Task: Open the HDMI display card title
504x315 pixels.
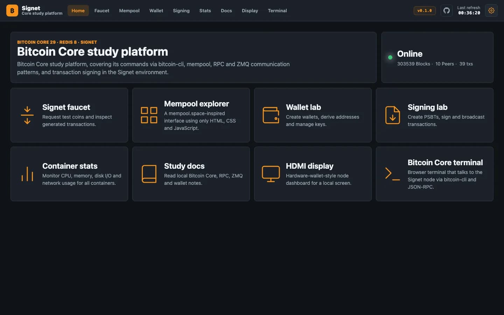Action: point(310,166)
